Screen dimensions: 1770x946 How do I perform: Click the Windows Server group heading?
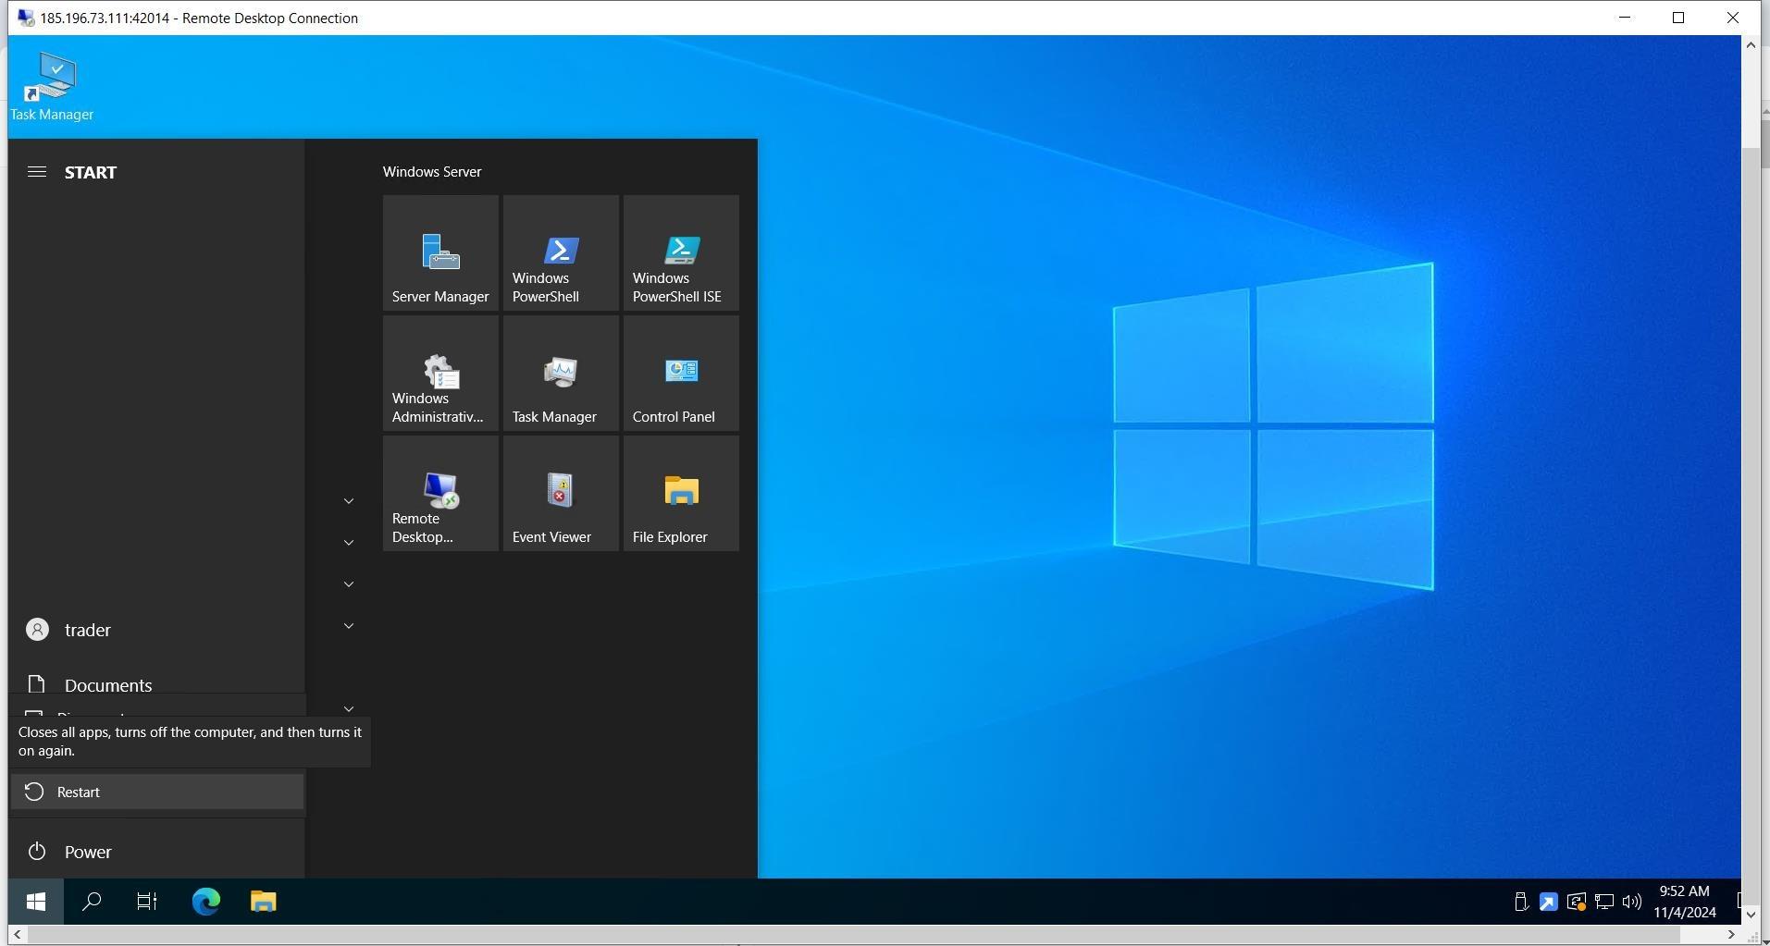[x=432, y=172]
